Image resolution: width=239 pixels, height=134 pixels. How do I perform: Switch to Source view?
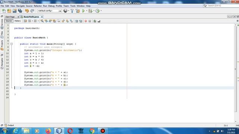[9, 21]
